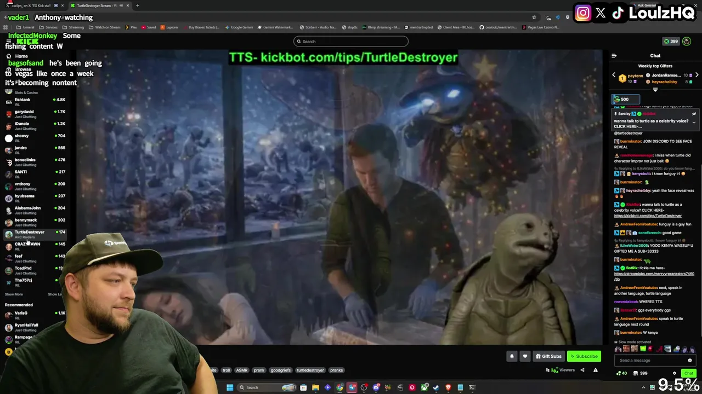Screen dimensions: 702x394
Task: Open SANTI channel in sidebar
Action: [36, 174]
